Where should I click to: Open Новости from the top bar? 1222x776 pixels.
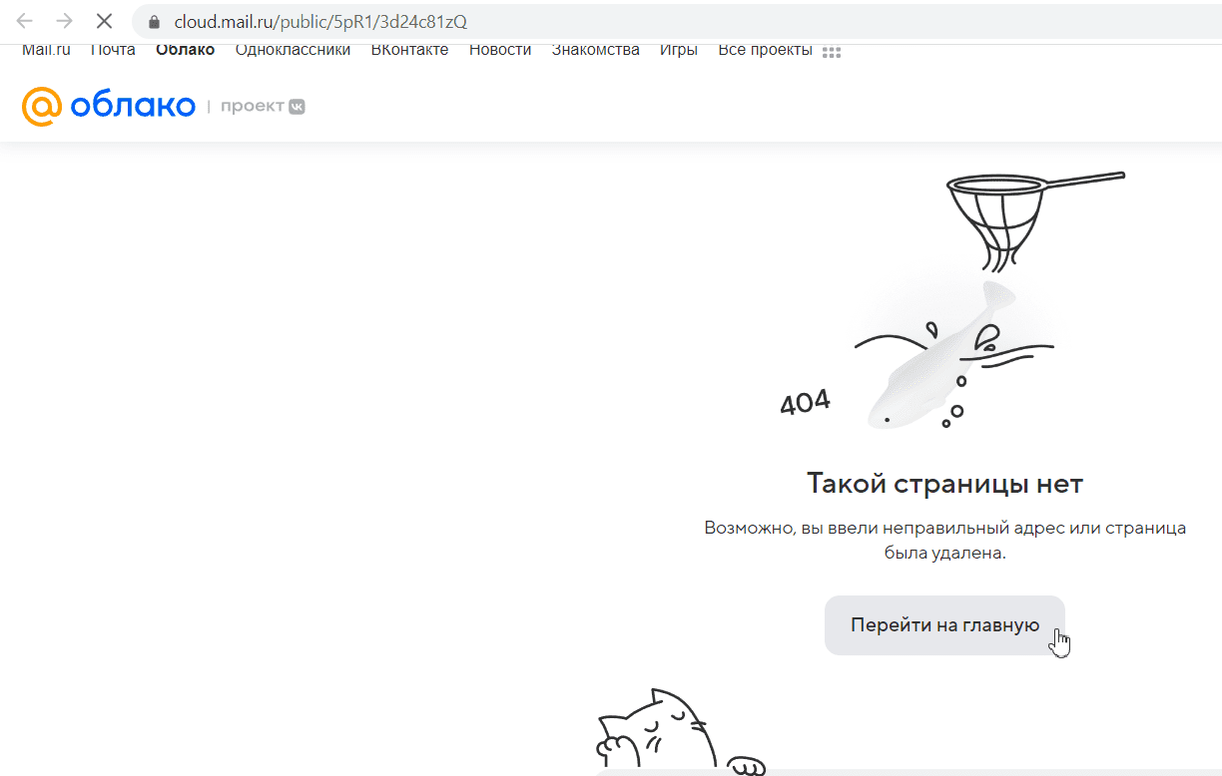pos(500,51)
